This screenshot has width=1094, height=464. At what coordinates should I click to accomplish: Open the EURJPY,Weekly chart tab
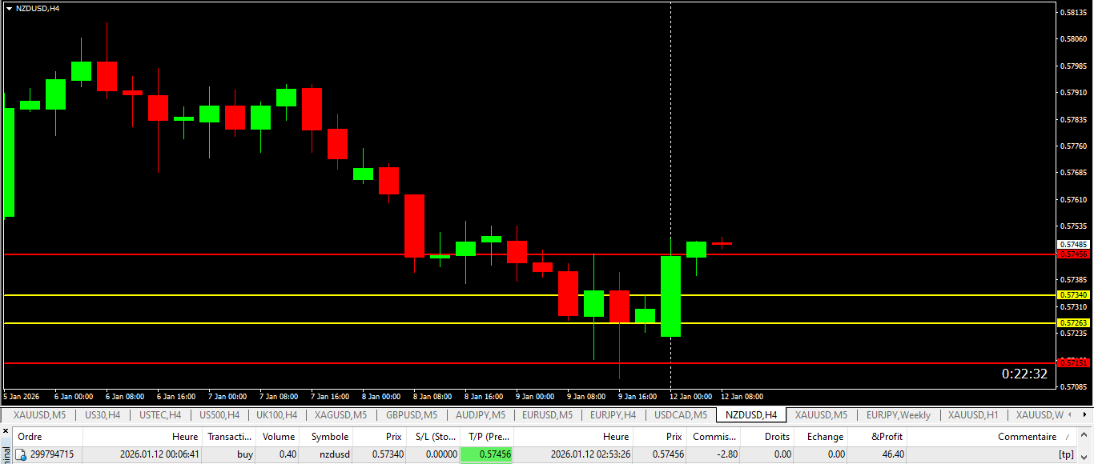click(898, 415)
